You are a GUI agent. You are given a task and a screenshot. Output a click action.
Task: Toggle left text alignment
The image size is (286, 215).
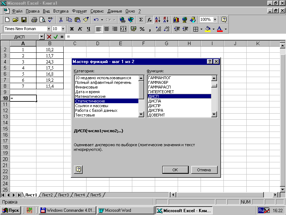(x=99, y=29)
